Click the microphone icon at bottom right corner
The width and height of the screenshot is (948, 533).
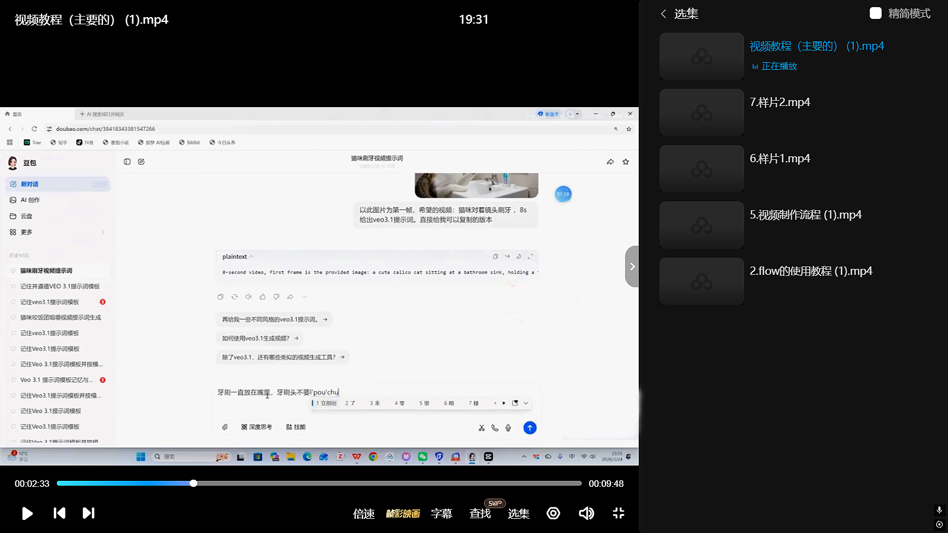point(939,510)
